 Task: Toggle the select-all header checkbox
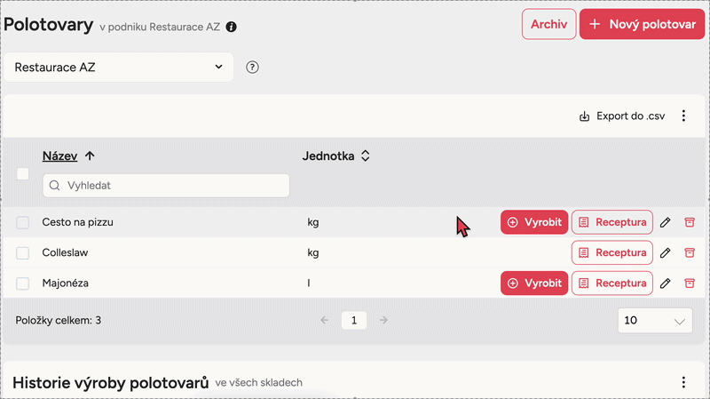click(x=23, y=174)
